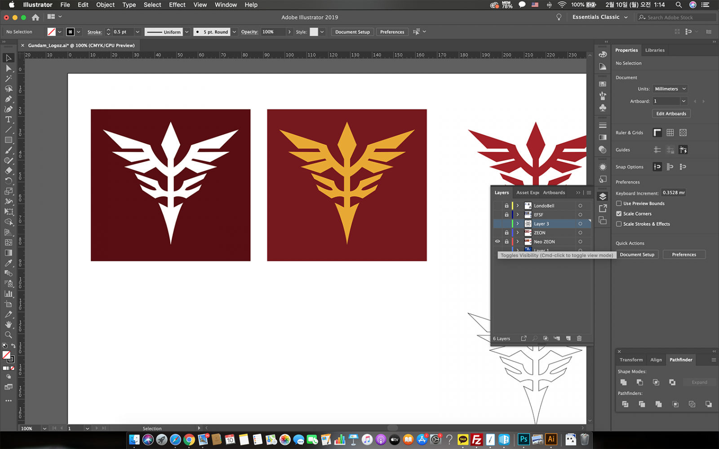This screenshot has width=719, height=449.
Task: Pick the Hand tool
Action: pyautogui.click(x=9, y=325)
